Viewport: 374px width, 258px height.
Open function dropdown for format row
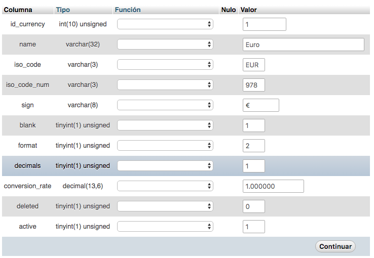point(165,146)
